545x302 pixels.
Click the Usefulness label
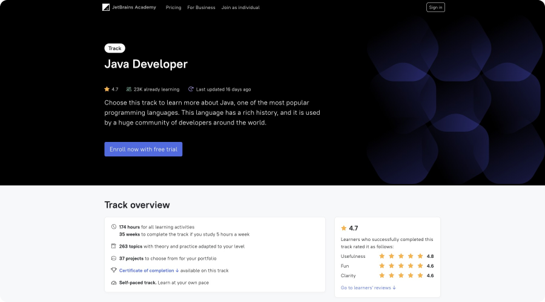click(x=353, y=257)
